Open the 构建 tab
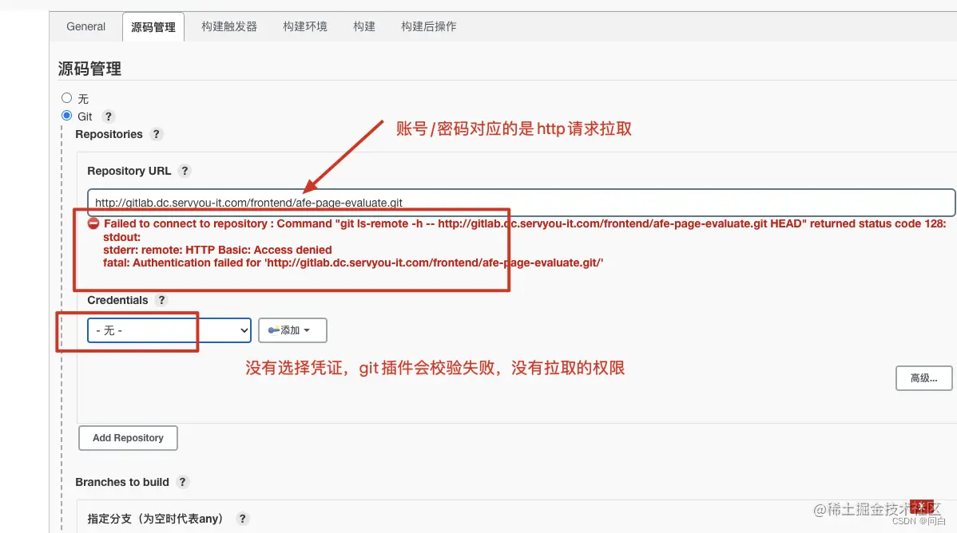The width and height of the screenshot is (957, 533). [363, 26]
